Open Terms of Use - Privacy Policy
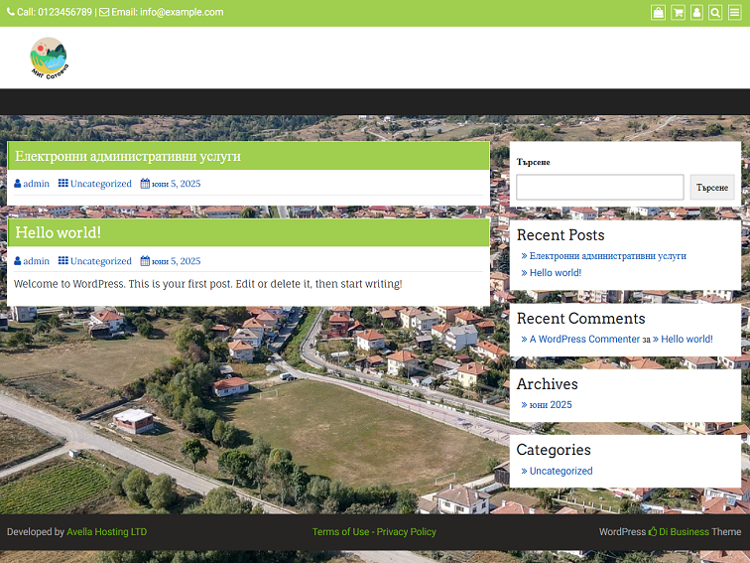Viewport: 750px width, 563px height. coord(374,532)
